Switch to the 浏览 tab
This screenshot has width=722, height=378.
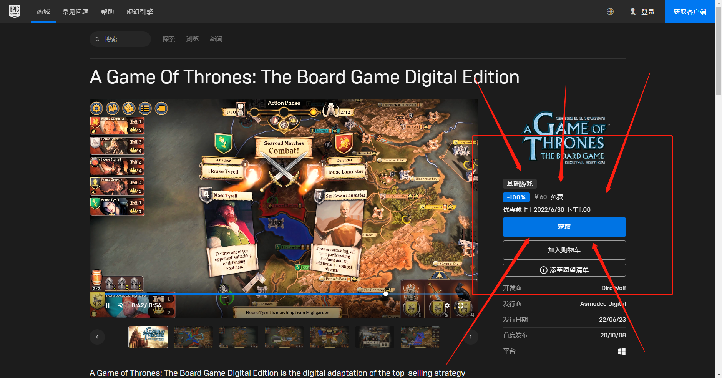(192, 39)
